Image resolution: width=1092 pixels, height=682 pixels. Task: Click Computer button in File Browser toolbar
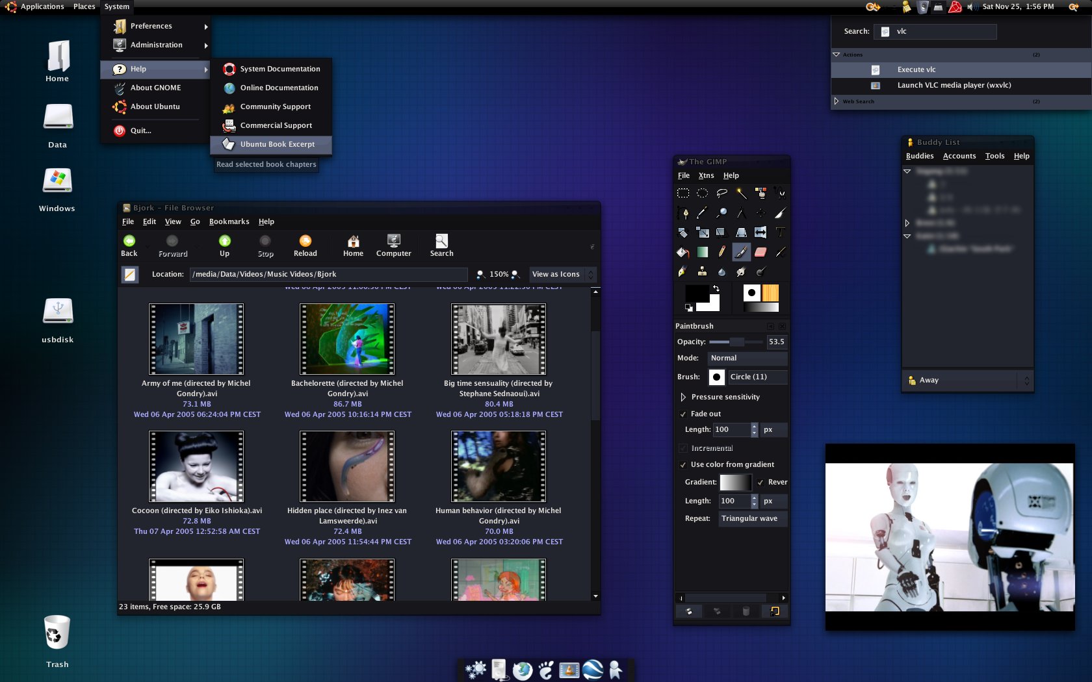(394, 246)
